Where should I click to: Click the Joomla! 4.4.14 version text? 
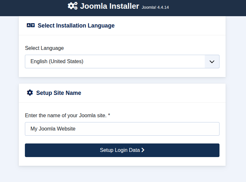[155, 7]
